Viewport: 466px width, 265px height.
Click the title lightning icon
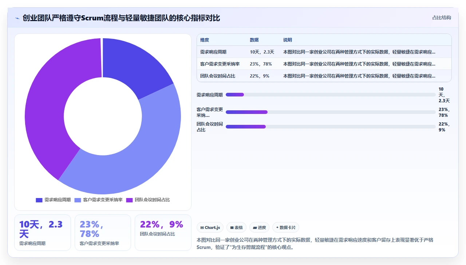(x=17, y=18)
